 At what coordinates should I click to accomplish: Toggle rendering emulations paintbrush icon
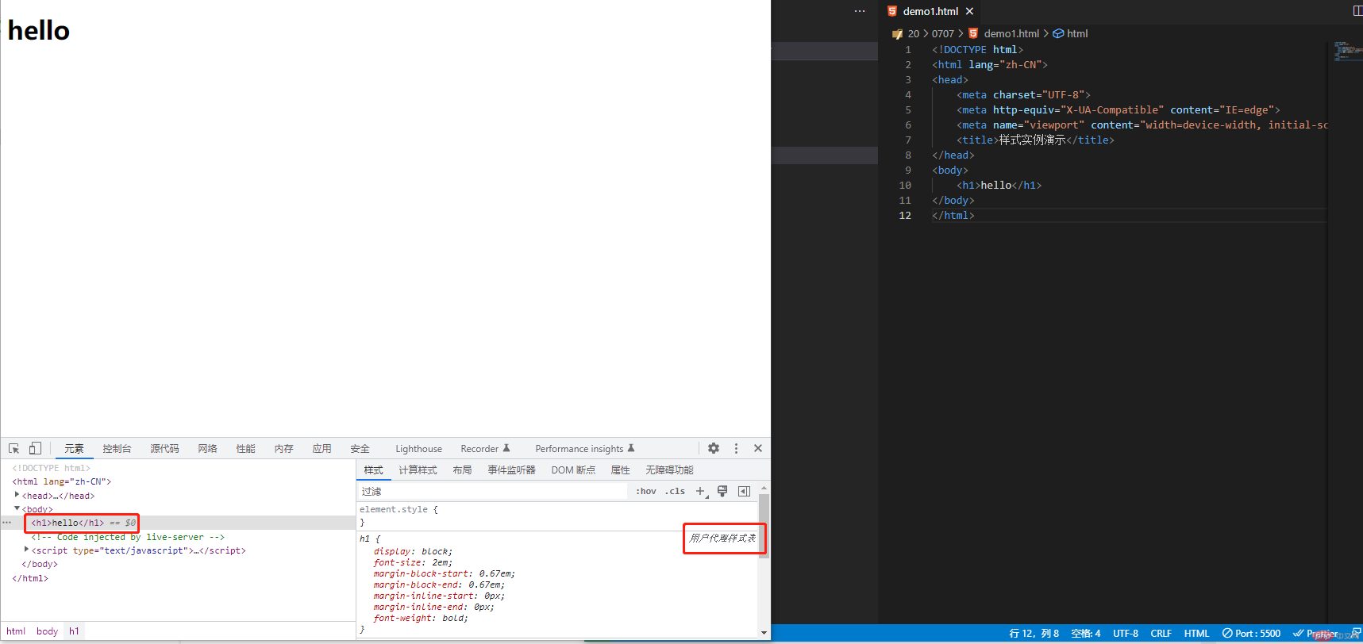click(x=722, y=492)
